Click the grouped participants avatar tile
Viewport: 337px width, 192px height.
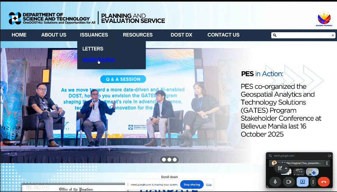coord(299,171)
